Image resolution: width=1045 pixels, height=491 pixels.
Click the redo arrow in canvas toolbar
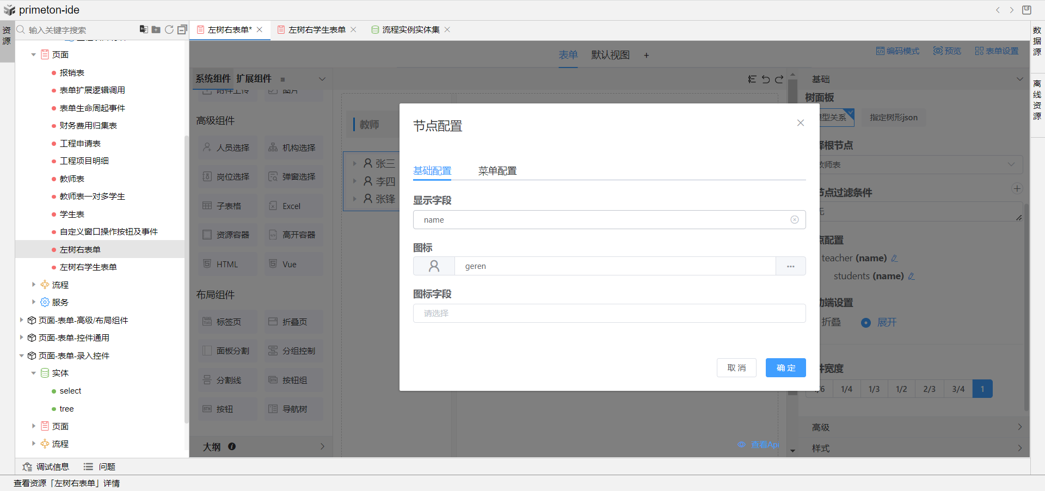[779, 79]
